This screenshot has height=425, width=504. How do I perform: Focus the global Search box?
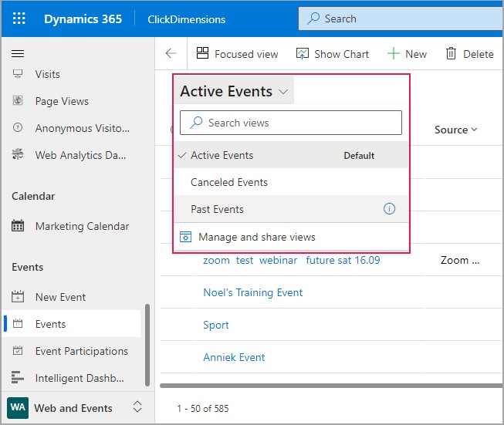(401, 19)
